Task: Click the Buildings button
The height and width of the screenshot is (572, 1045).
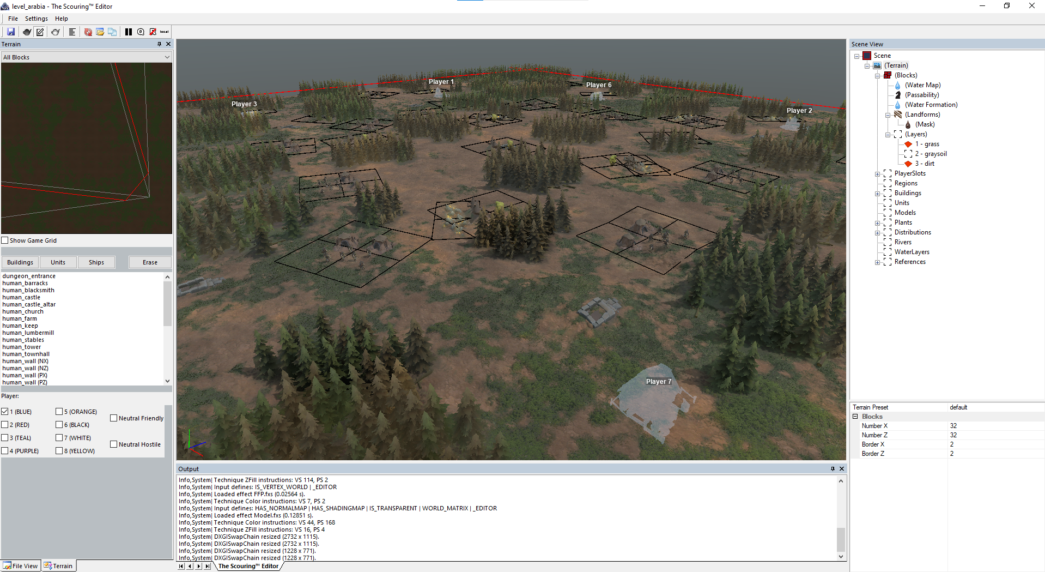Action: (20, 262)
